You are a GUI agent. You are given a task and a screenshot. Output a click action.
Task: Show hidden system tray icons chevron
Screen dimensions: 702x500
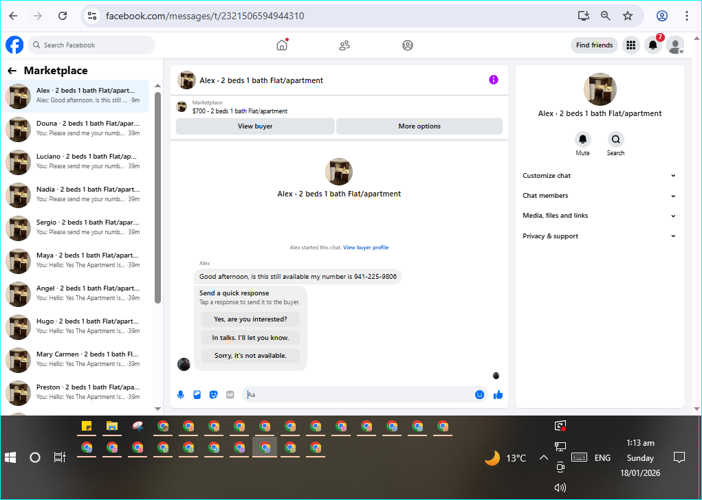[x=543, y=457]
